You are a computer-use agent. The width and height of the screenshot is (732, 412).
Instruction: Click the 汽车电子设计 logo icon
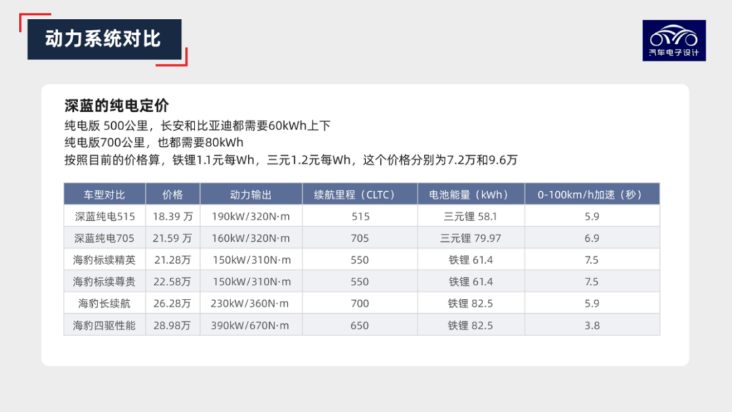point(674,40)
